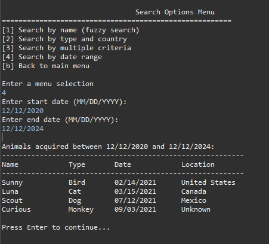Click the Date column header

point(123,164)
